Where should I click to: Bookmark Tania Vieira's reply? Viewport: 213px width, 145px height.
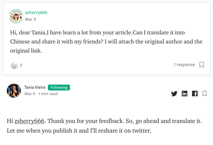coord(205,93)
